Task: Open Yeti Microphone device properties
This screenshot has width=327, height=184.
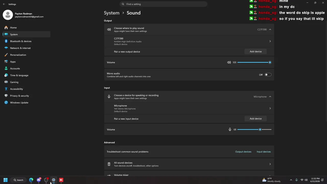Action: pos(189,108)
